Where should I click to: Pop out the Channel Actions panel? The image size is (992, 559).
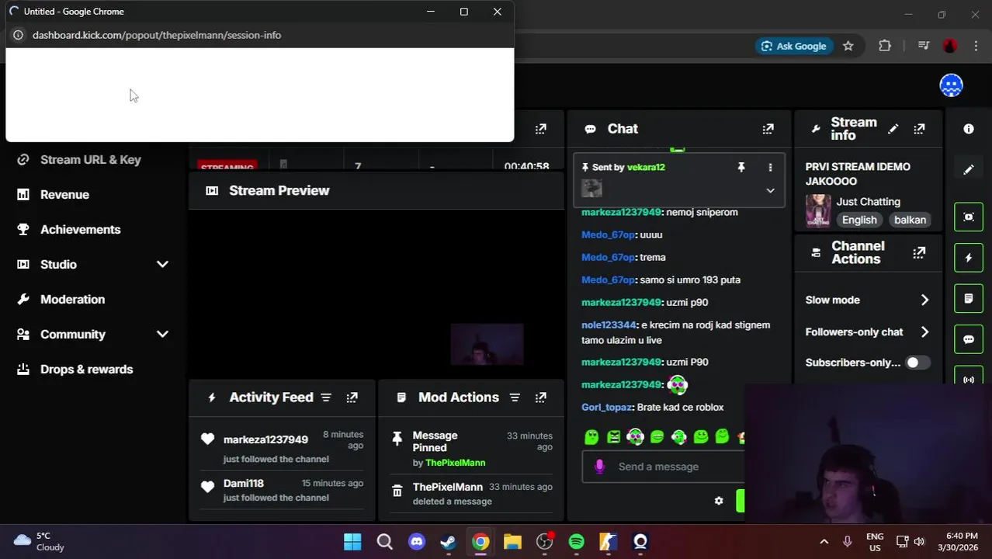(x=919, y=252)
